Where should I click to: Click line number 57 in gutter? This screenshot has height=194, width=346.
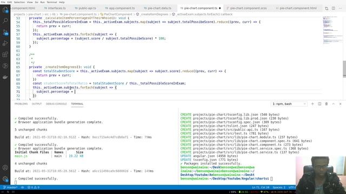18,34
